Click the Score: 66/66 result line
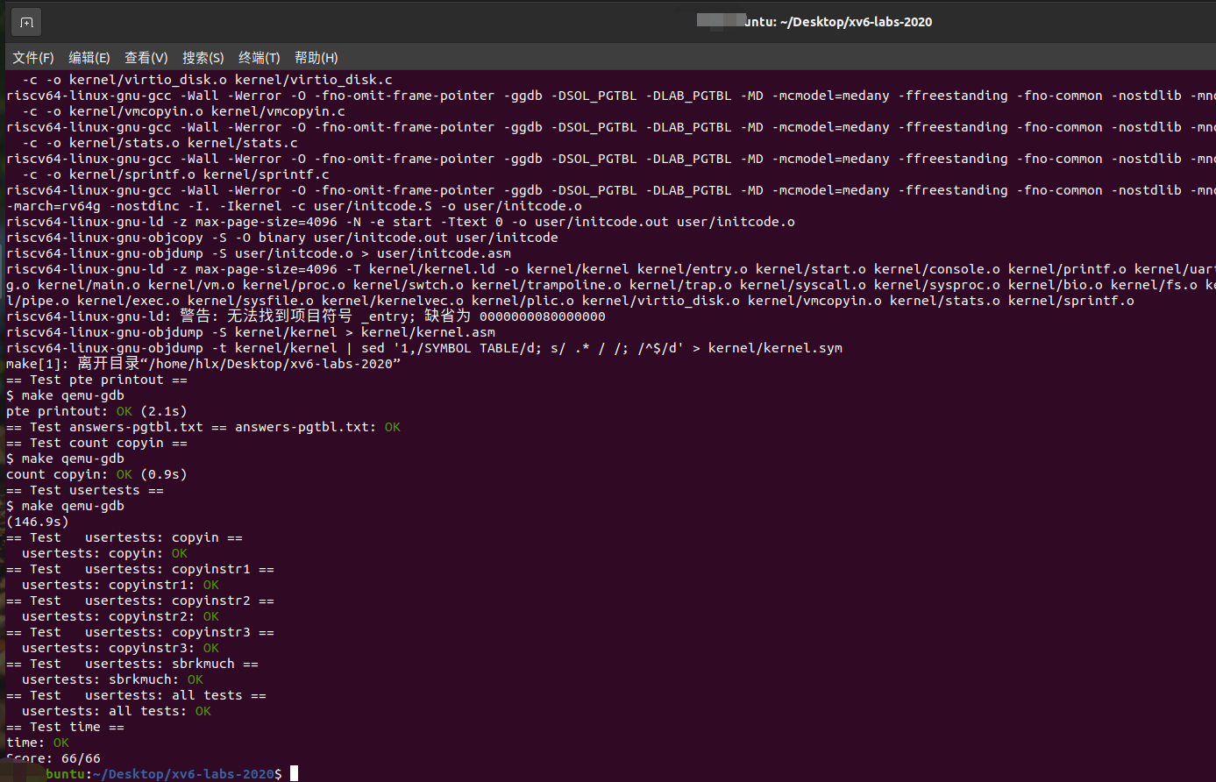This screenshot has width=1216, height=782. 53,758
